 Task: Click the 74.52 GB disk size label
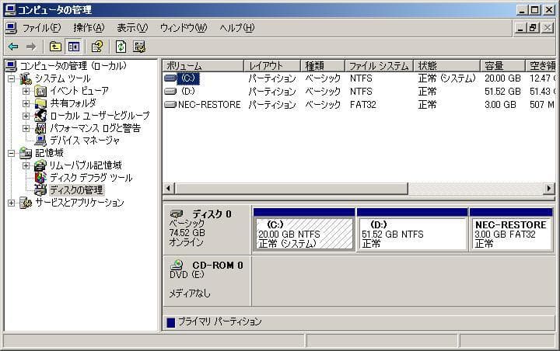click(x=187, y=233)
